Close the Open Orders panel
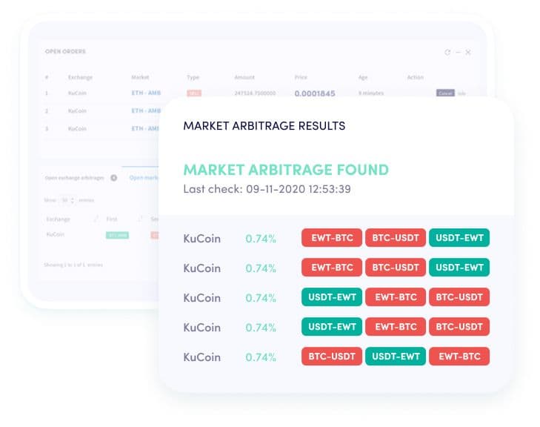This screenshot has width=540, height=427. pos(468,53)
